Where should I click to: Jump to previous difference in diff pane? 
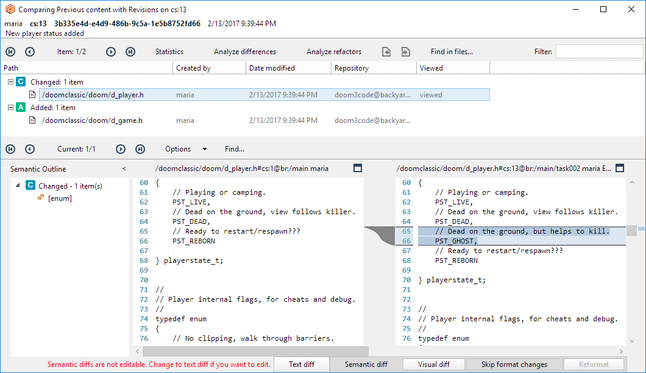point(30,149)
